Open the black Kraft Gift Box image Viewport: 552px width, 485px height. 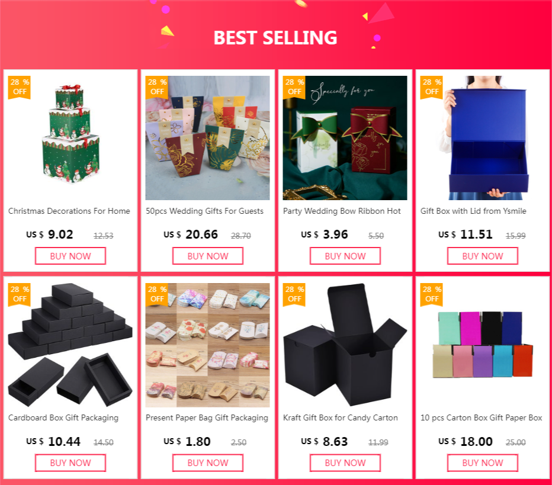click(x=345, y=345)
